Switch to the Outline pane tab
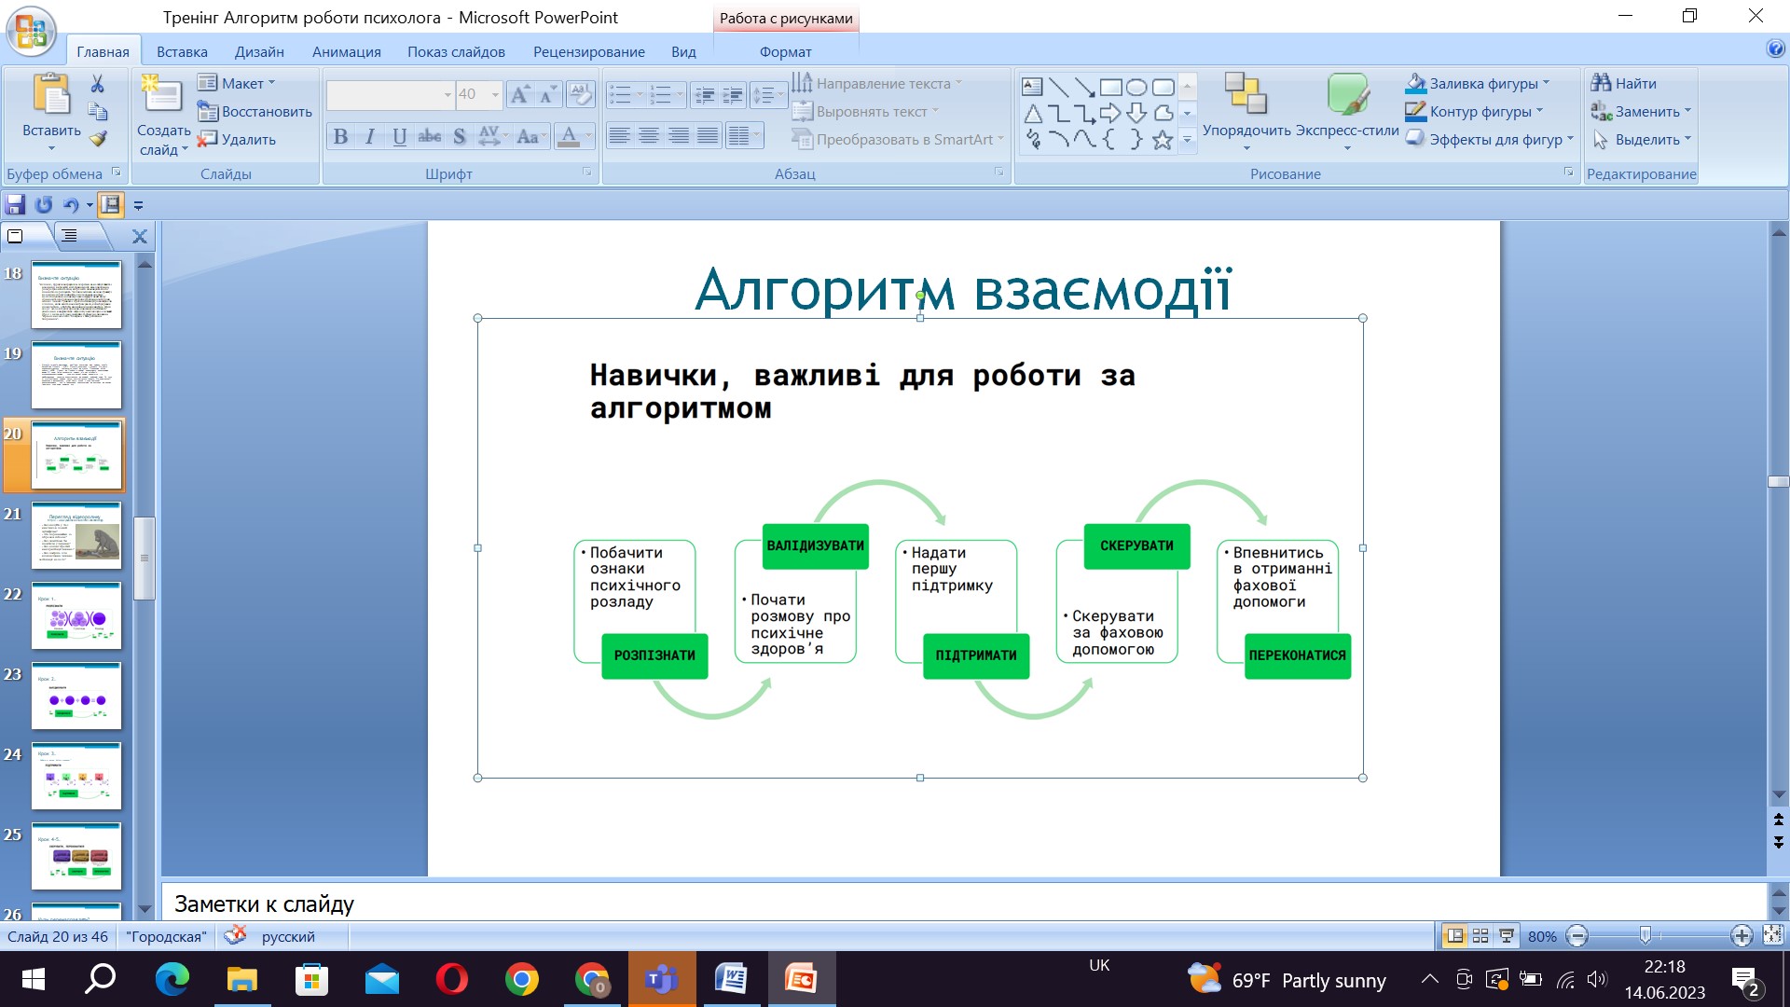 tap(70, 236)
